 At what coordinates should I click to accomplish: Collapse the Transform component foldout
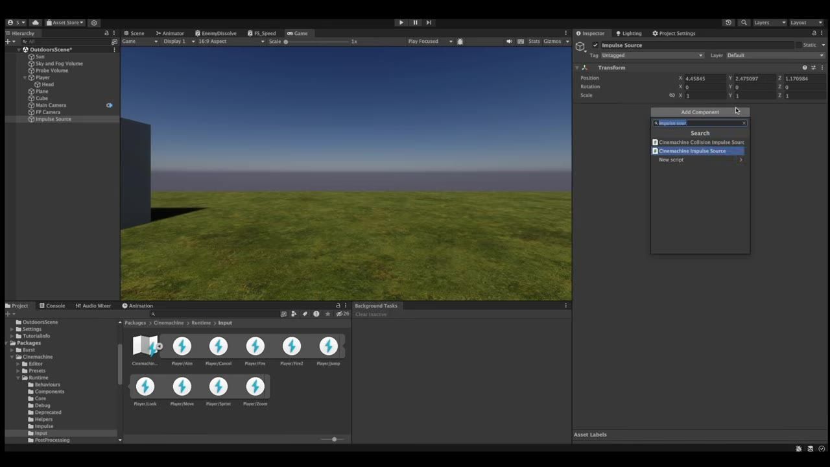(576, 67)
